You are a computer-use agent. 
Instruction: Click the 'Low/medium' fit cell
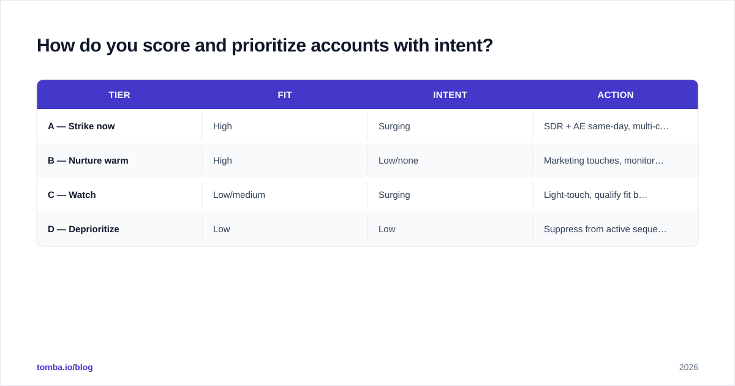(285, 195)
